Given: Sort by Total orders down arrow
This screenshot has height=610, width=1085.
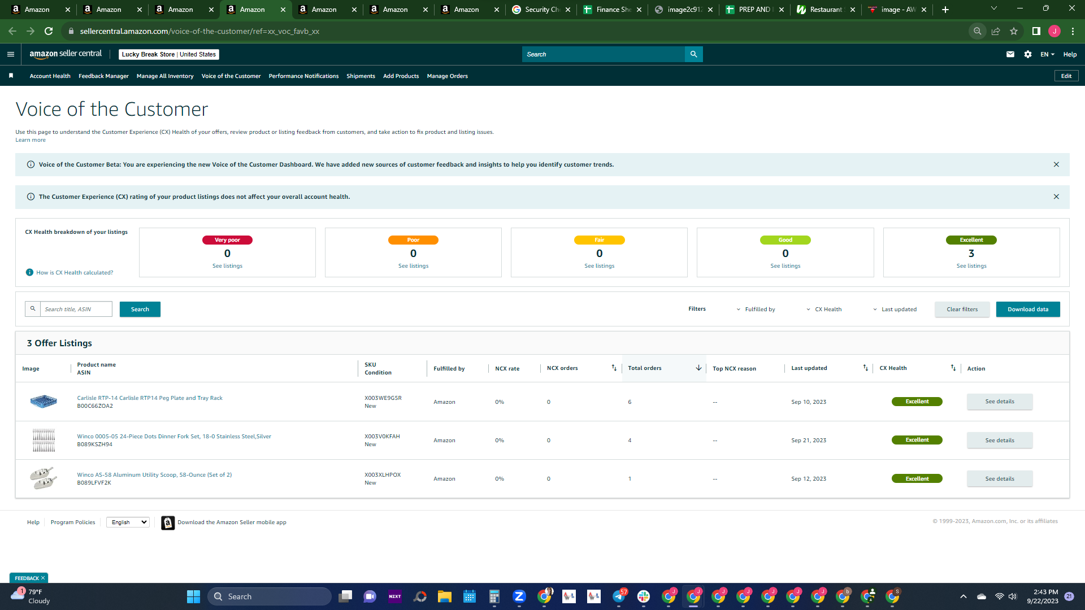Looking at the screenshot, I should click(698, 368).
